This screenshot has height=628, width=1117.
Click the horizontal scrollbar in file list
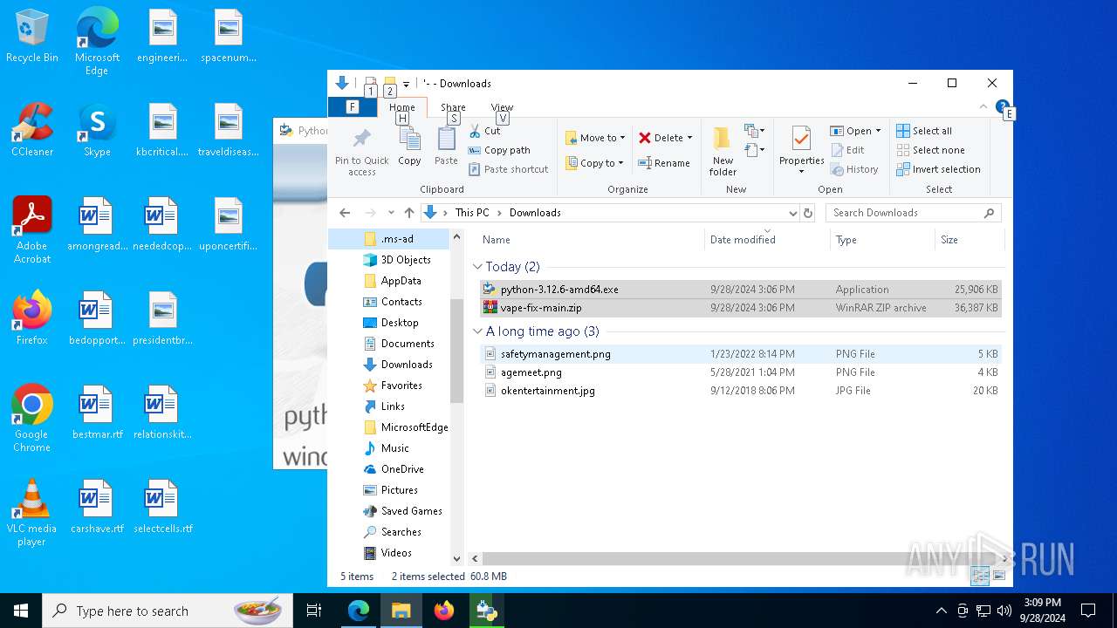742,558
